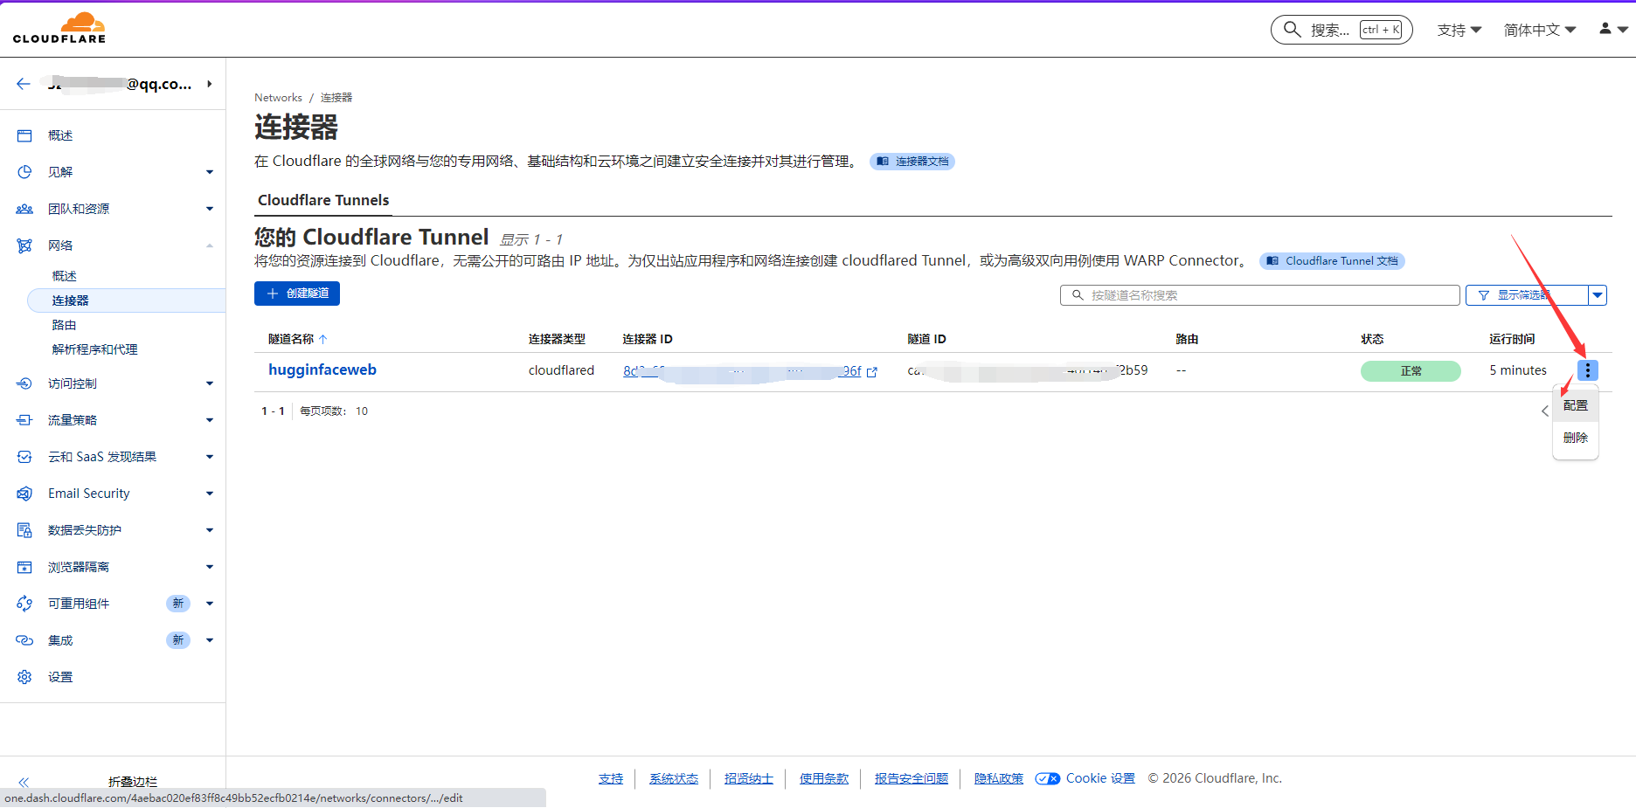Switch to the Cloudflare Tunnels tab

pos(323,200)
